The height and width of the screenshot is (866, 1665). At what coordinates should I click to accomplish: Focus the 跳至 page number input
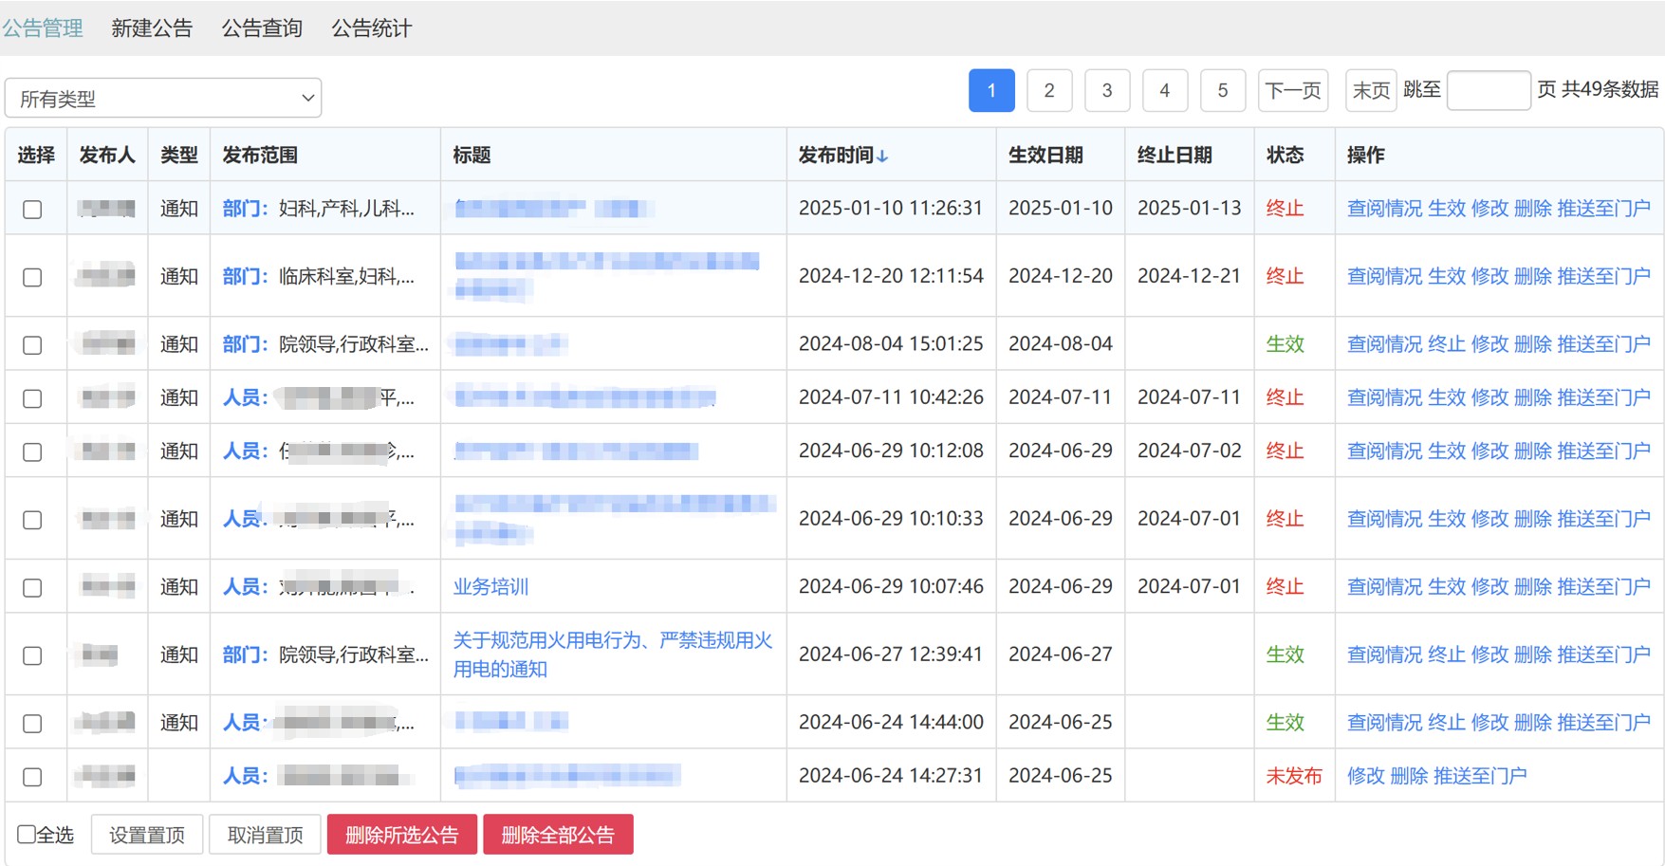pos(1488,90)
